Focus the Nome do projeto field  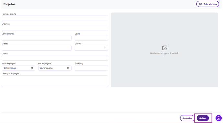click(x=55, y=18)
